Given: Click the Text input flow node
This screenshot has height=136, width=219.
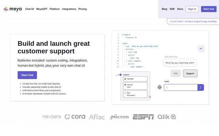Looking at the screenshot, I should [x=135, y=79].
